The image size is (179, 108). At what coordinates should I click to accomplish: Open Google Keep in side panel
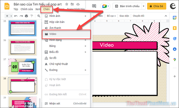pos(175,28)
